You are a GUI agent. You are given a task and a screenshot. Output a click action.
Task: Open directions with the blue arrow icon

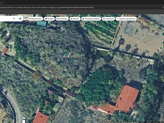point(20,19)
